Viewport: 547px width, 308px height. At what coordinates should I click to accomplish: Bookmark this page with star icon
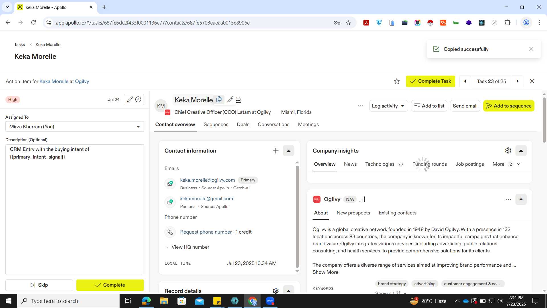point(348,23)
